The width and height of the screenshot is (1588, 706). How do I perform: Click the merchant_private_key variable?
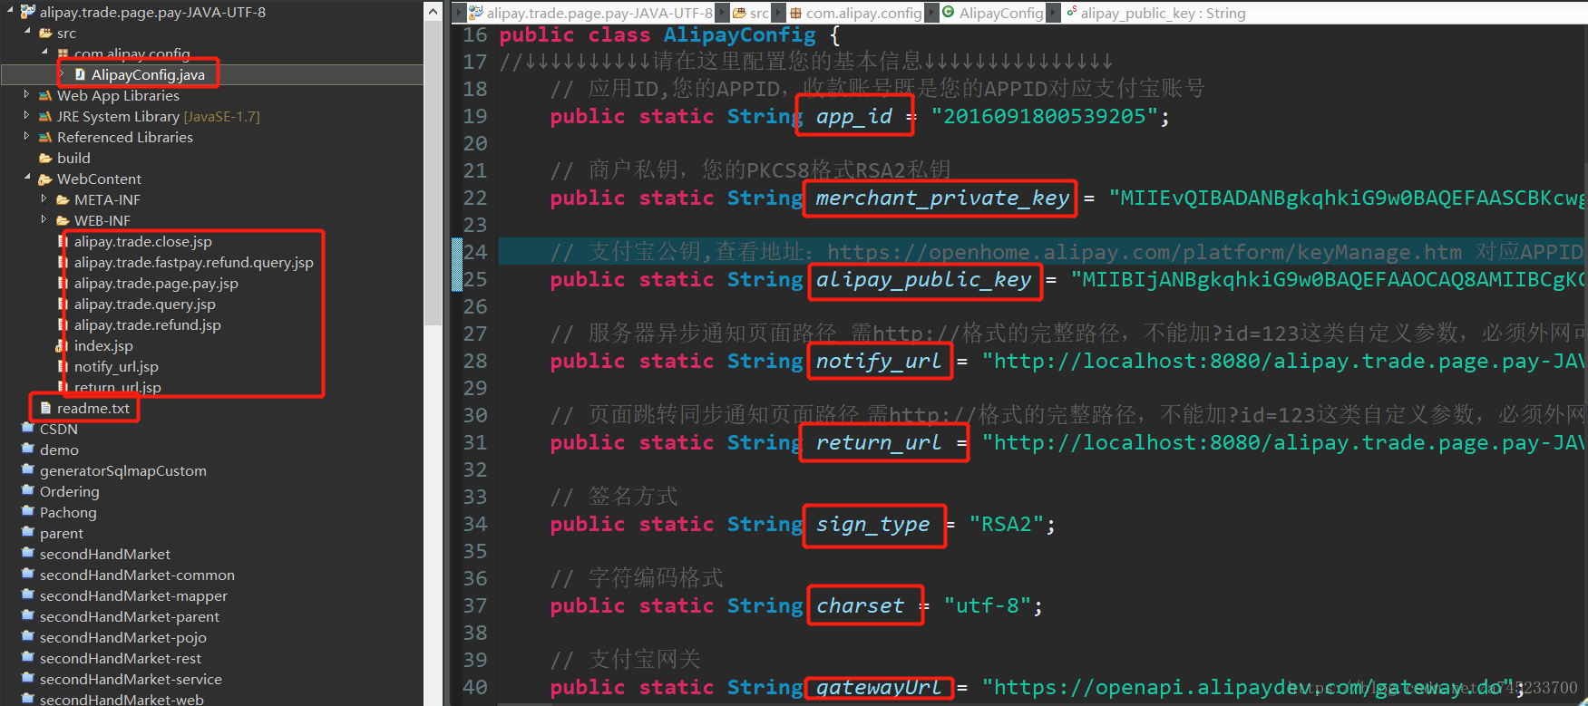pyautogui.click(x=942, y=198)
